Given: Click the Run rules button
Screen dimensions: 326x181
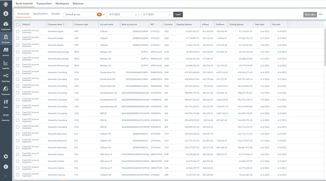Looking at the screenshot, I should pyautogui.click(x=310, y=15).
